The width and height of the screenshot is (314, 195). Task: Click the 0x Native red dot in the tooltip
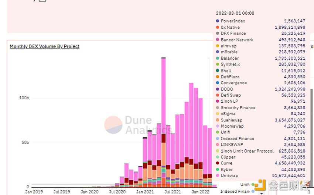(x=218, y=27)
